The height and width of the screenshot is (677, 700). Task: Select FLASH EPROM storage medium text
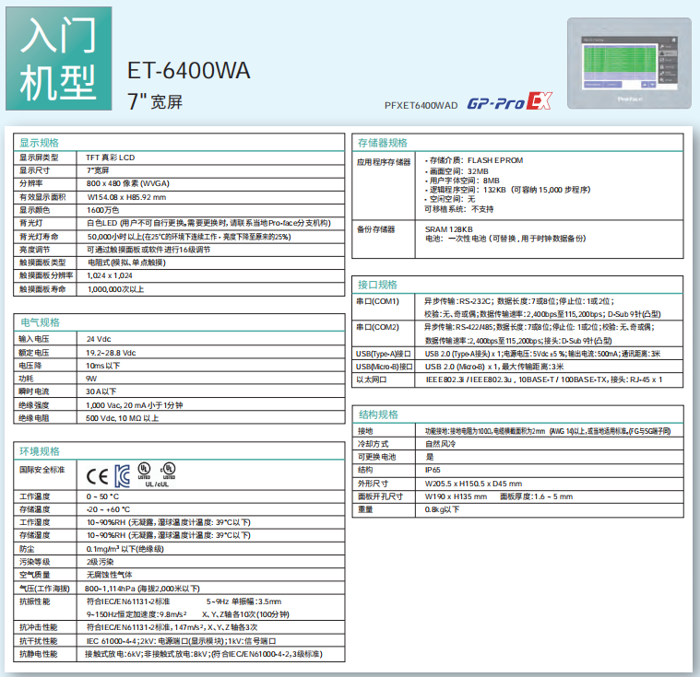495,160
